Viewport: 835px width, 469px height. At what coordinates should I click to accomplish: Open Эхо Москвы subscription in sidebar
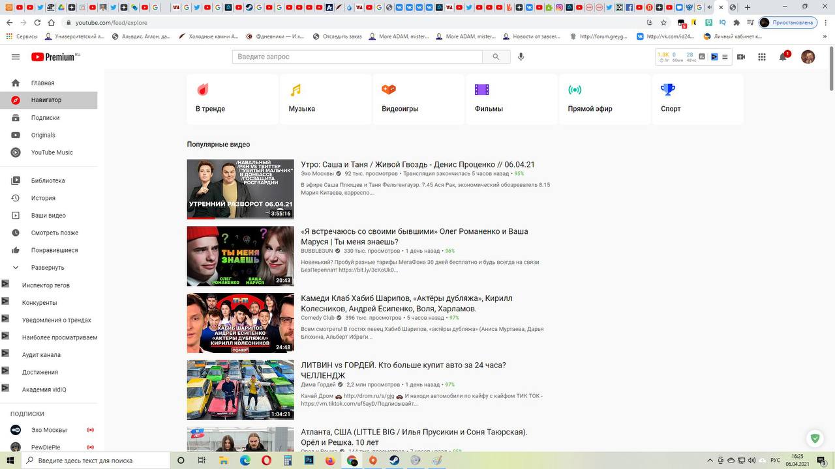click(49, 430)
